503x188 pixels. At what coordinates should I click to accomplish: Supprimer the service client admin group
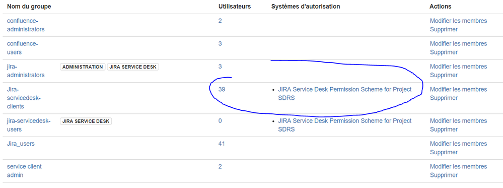pyautogui.click(x=444, y=175)
